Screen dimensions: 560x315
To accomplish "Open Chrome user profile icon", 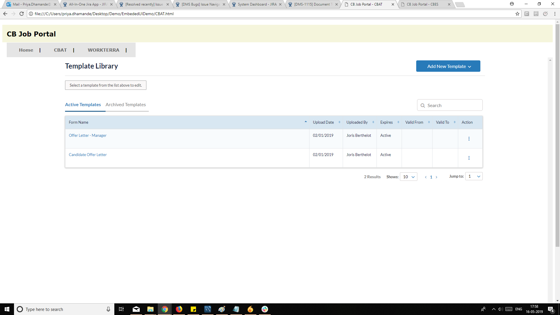I will [x=512, y=4].
